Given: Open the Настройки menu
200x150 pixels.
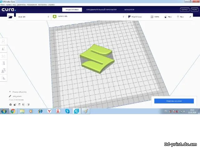Looking at the screenshot, I should (x=42, y=5).
